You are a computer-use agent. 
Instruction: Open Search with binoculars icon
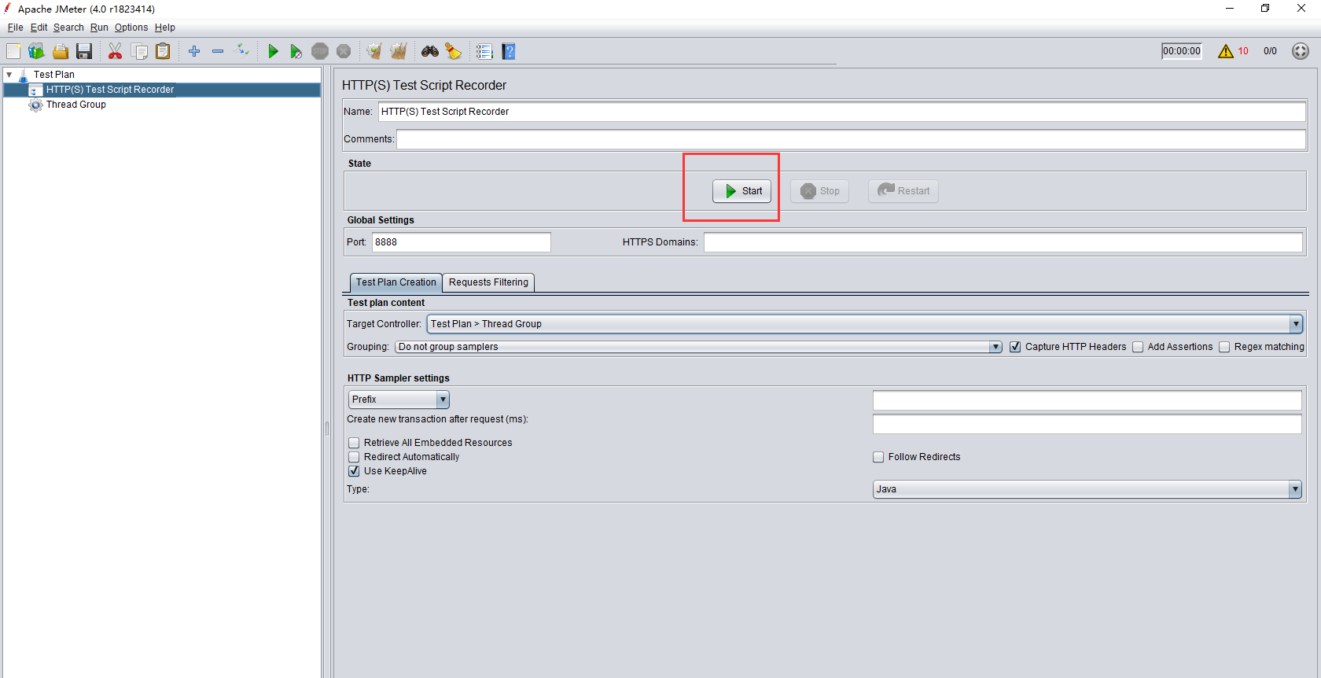click(x=430, y=51)
